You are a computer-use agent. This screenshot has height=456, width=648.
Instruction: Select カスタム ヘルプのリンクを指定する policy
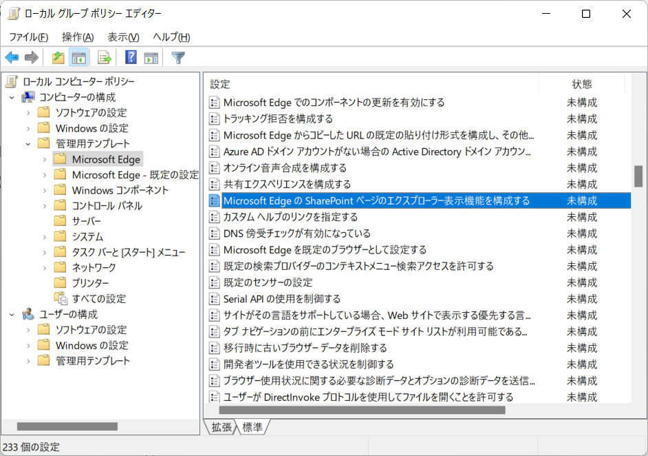(419, 217)
